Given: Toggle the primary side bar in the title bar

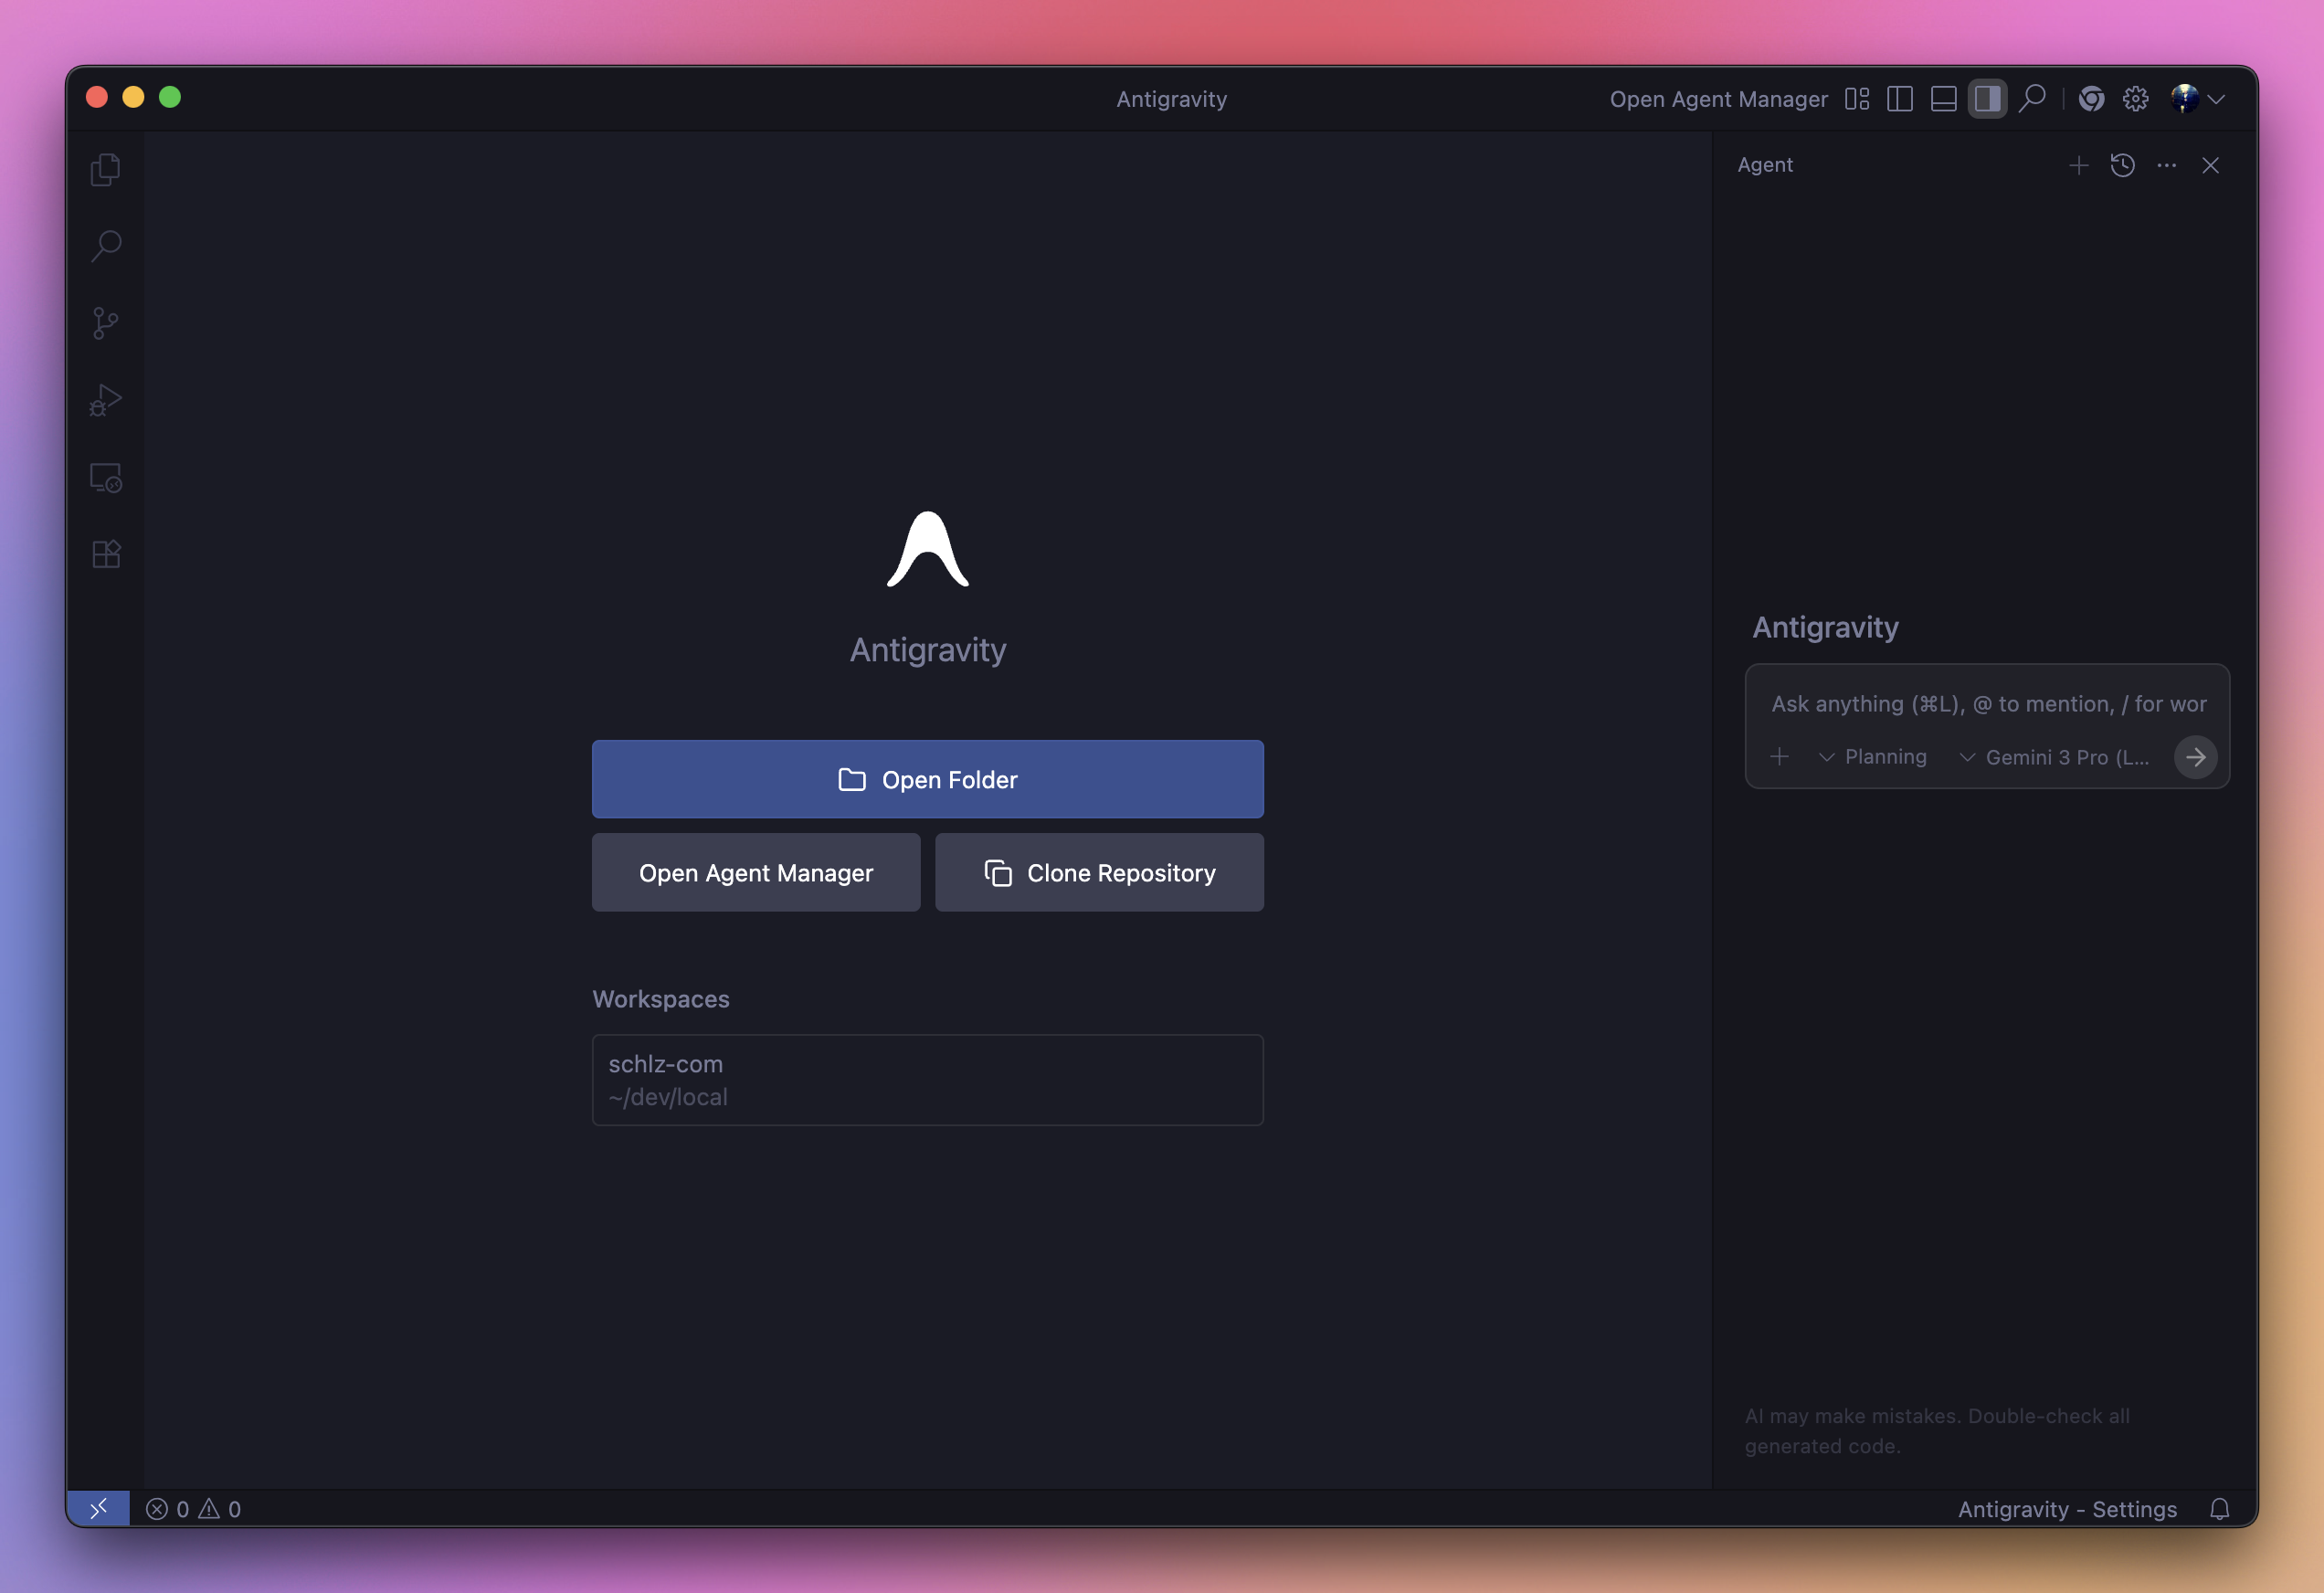Looking at the screenshot, I should pyautogui.click(x=1900, y=99).
